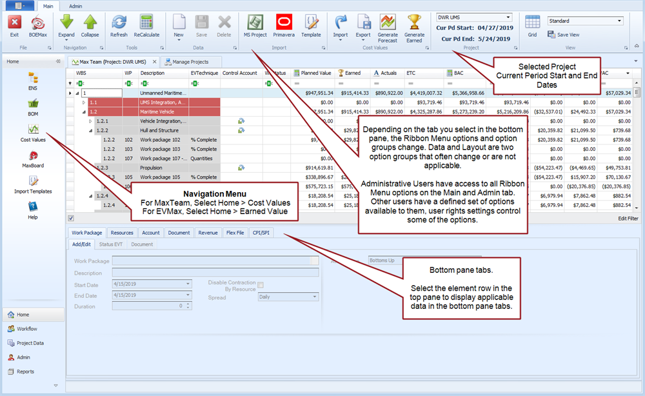This screenshot has width=645, height=396.
Task: Select the Resources bottom pane tab
Action: 122,233
